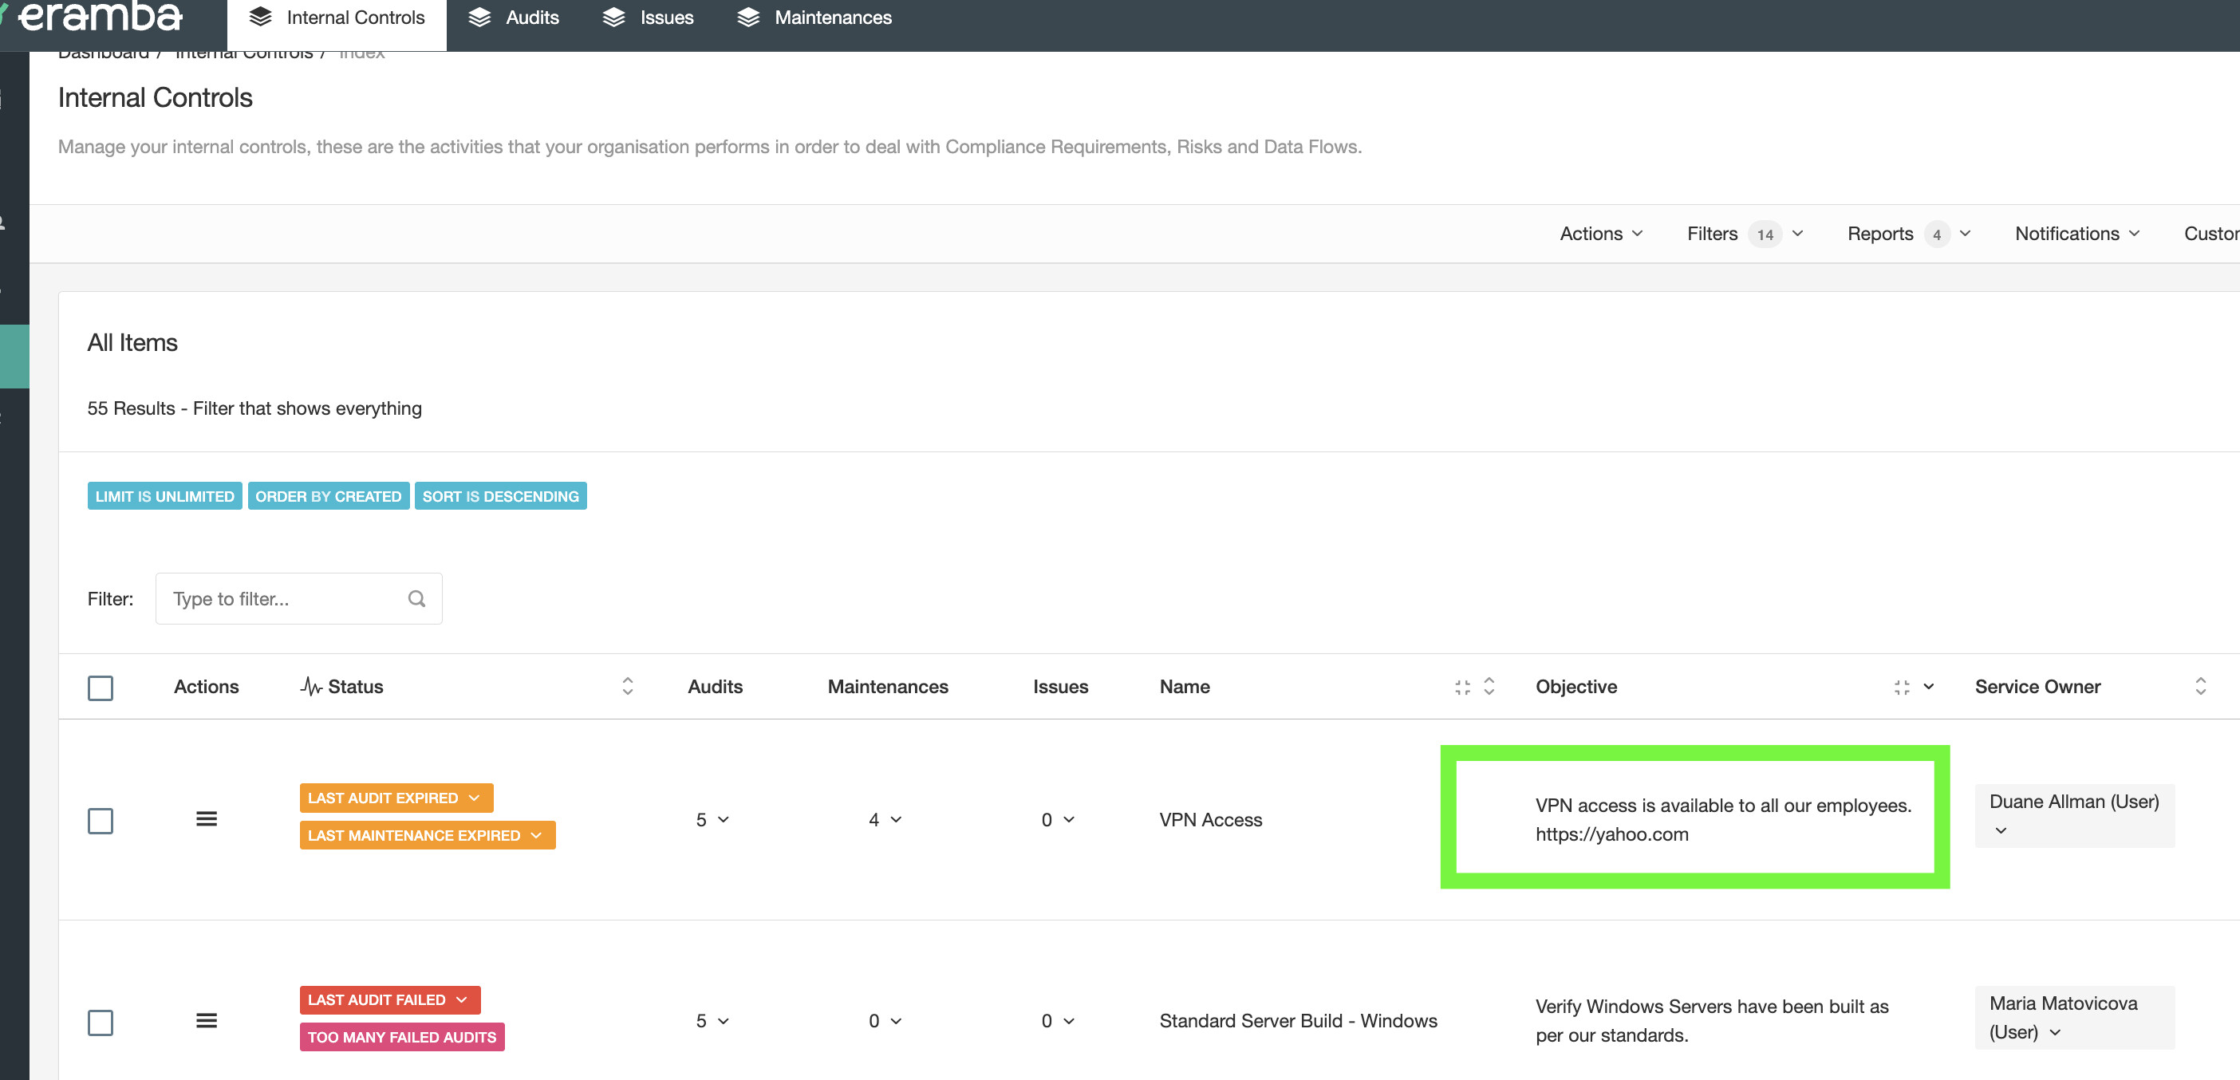
Task: Open the Objective column chevron
Action: 1928,687
